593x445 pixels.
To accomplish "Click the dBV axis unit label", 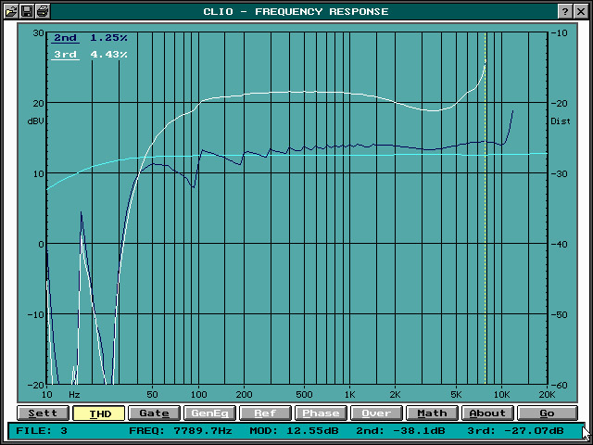I will [x=35, y=121].
